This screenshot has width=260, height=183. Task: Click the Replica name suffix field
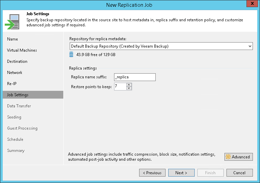click(x=135, y=77)
